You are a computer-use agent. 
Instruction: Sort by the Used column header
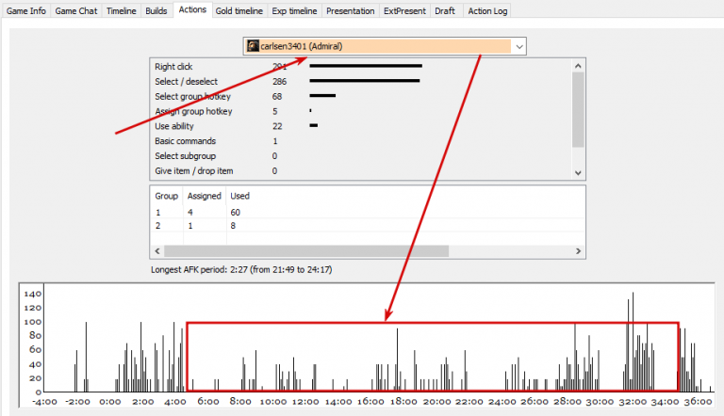[x=240, y=196]
